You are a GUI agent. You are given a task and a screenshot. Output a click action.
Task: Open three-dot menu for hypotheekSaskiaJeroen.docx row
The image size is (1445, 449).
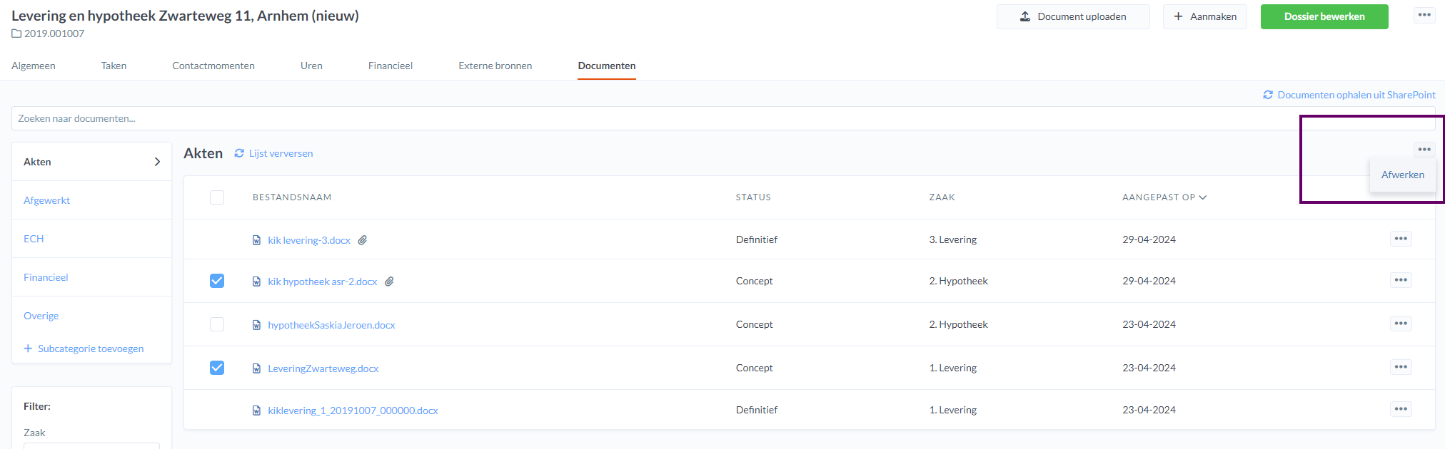pos(1401,324)
